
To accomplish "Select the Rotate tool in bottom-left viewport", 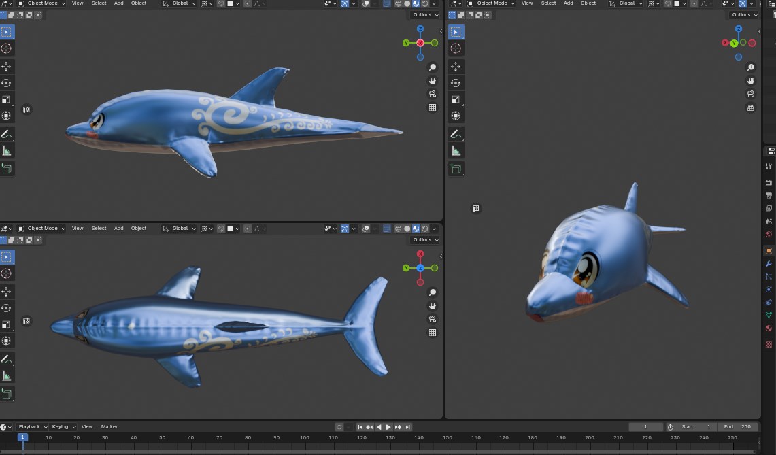I will 6,308.
